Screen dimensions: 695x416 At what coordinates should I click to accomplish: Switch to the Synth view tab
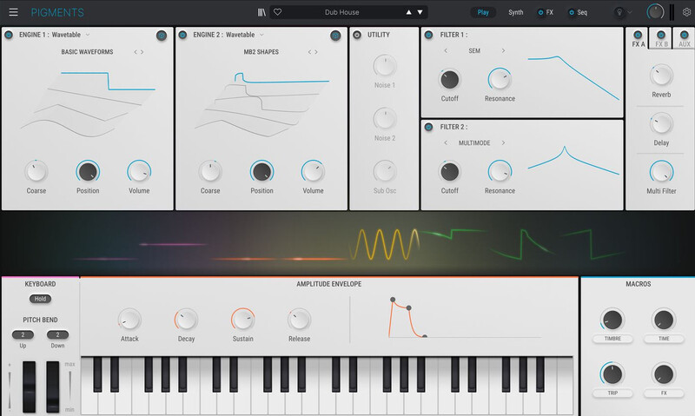coord(515,12)
